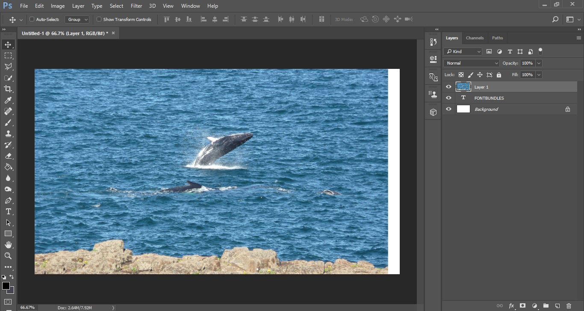
Task: Click the foreground color swatch
Action: pos(6,286)
